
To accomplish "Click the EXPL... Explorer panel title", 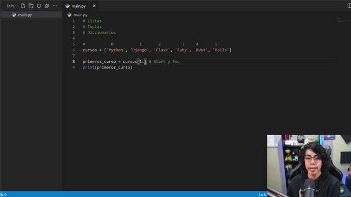I will 11,6.
